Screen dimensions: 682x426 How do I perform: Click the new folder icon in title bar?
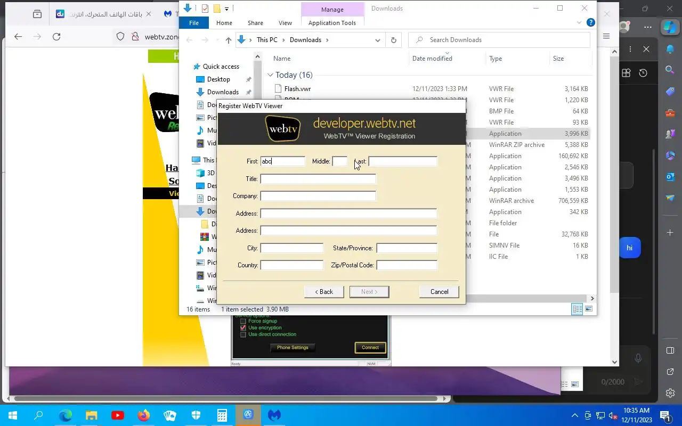point(217,9)
